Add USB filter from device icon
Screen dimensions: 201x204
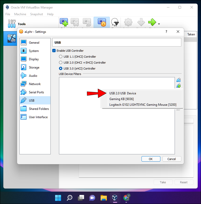178,86
